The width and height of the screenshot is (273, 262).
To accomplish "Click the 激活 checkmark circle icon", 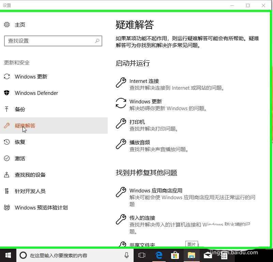I will pos(7,158).
